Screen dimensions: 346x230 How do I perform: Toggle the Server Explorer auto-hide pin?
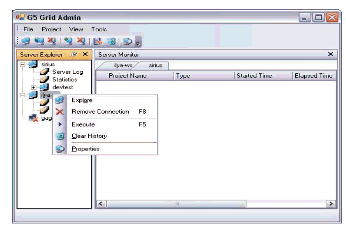pos(75,55)
